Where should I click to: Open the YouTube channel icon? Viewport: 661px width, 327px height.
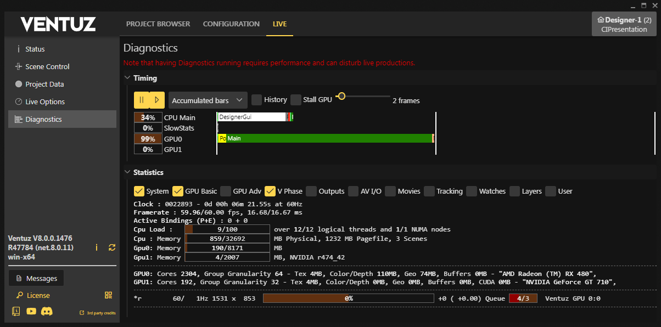coord(31,312)
